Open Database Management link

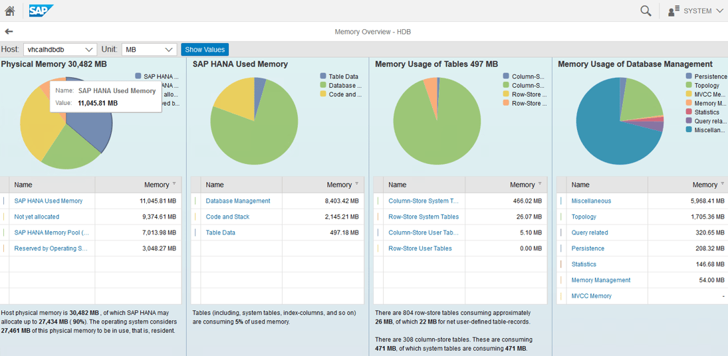coord(238,201)
